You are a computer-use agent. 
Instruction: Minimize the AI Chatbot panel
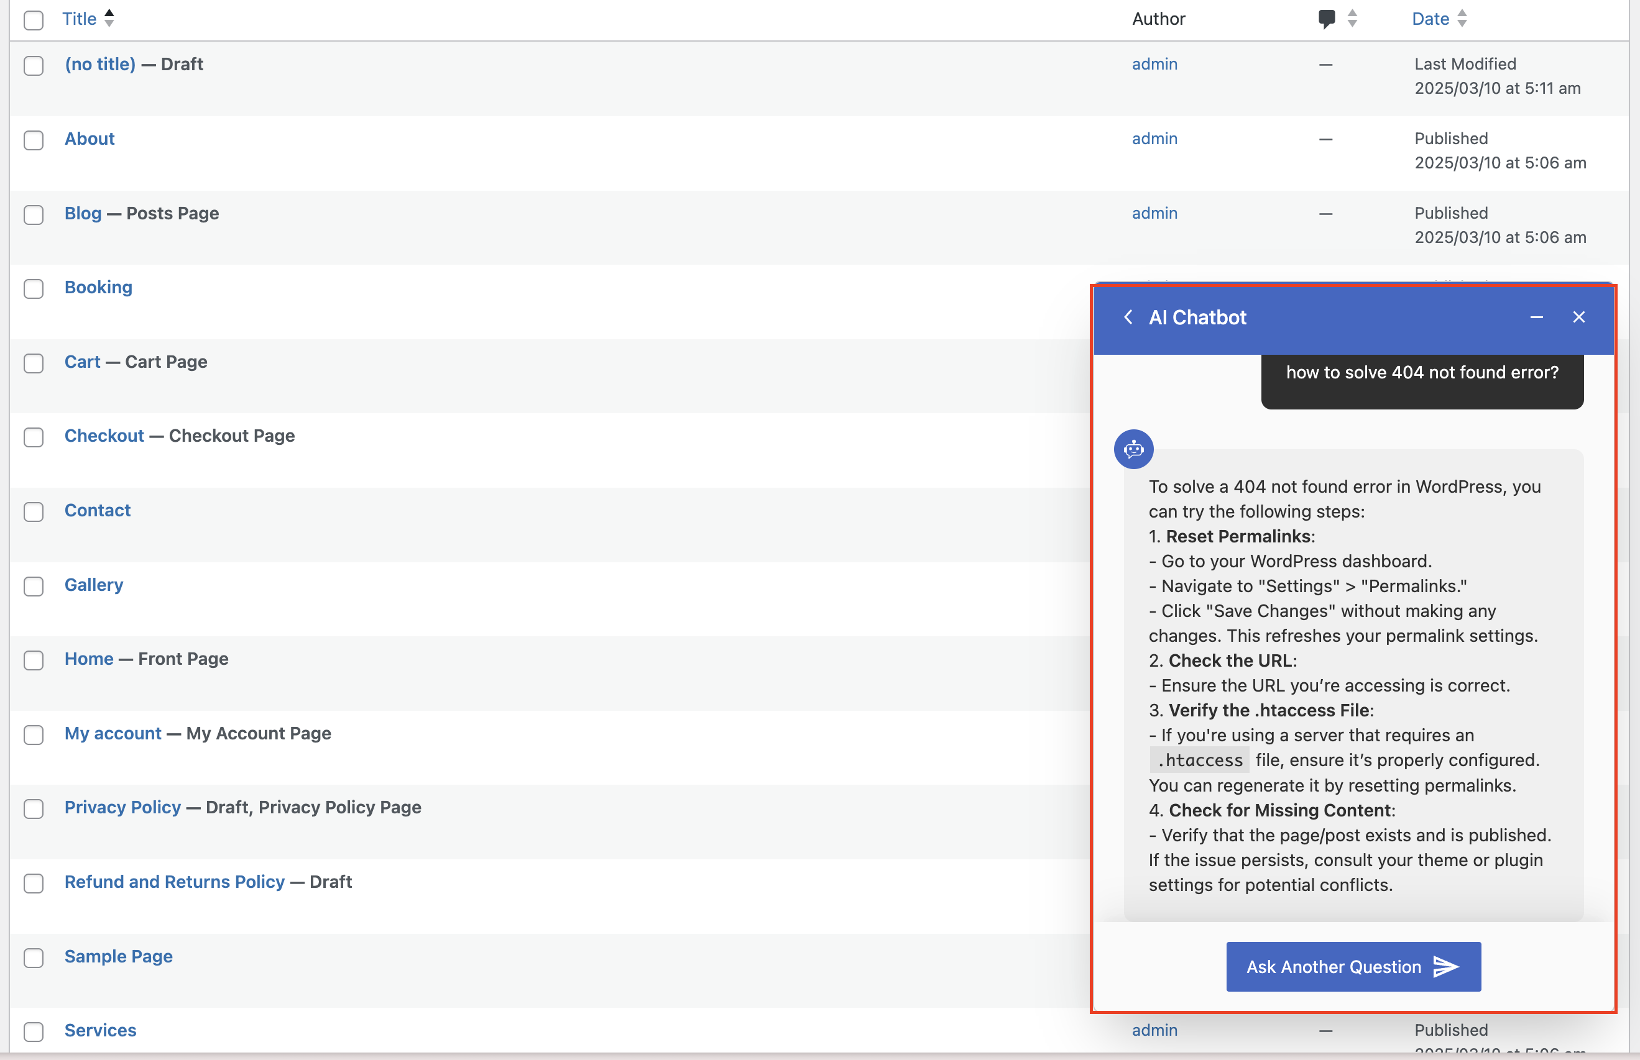[x=1536, y=318]
